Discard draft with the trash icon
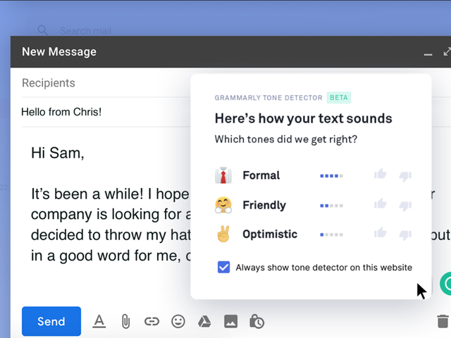This screenshot has width=451, height=338. coord(443,321)
